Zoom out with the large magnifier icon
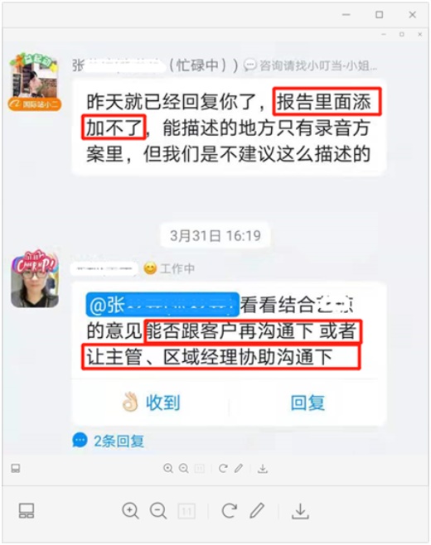 click(158, 511)
